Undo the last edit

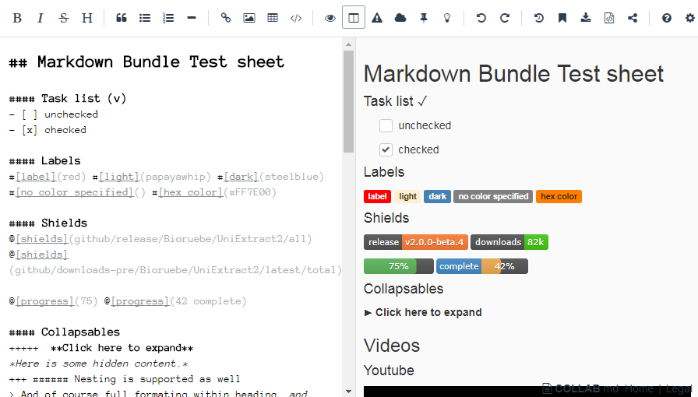[481, 18]
